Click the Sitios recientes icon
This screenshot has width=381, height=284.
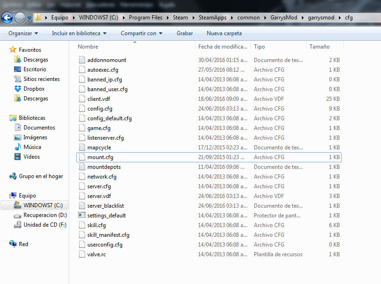coord(18,79)
